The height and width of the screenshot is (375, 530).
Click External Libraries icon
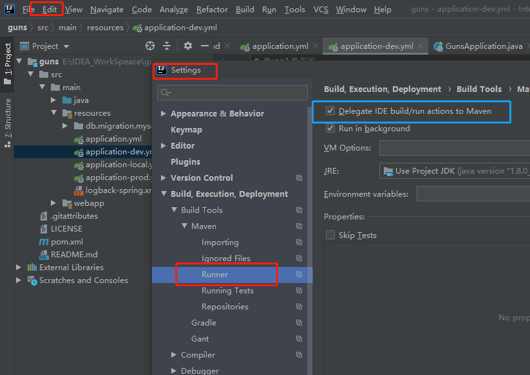coord(32,268)
